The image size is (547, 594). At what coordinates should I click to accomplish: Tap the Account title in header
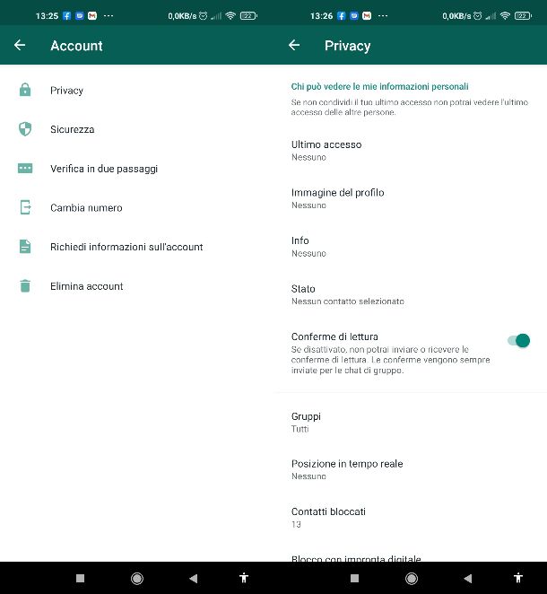point(76,46)
